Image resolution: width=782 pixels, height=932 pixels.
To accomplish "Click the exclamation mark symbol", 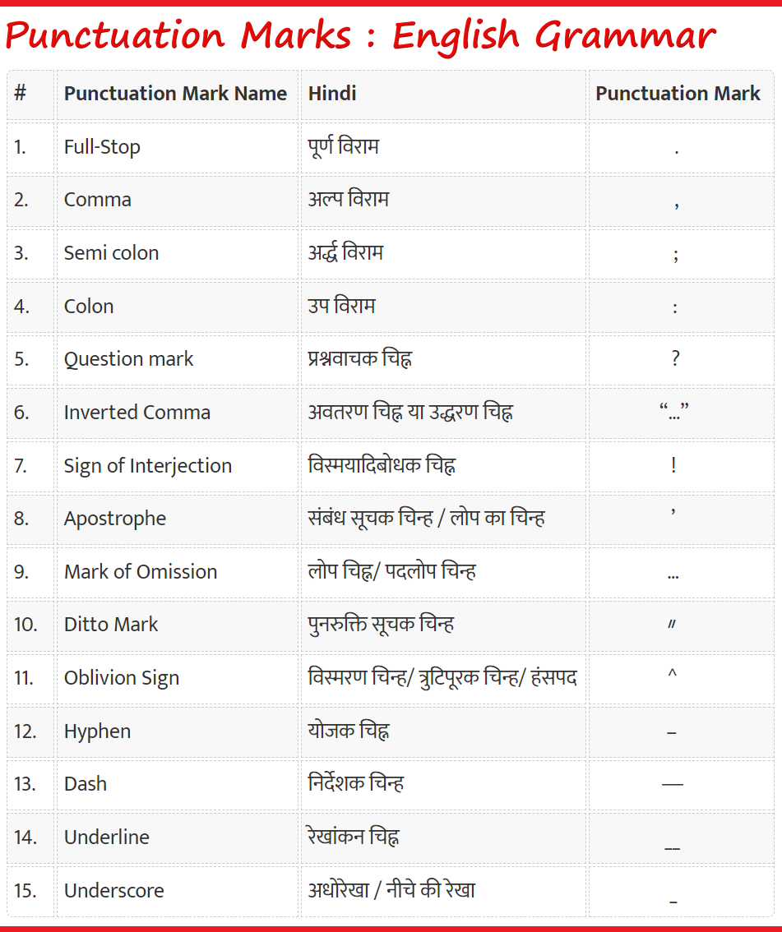I will coord(673,465).
